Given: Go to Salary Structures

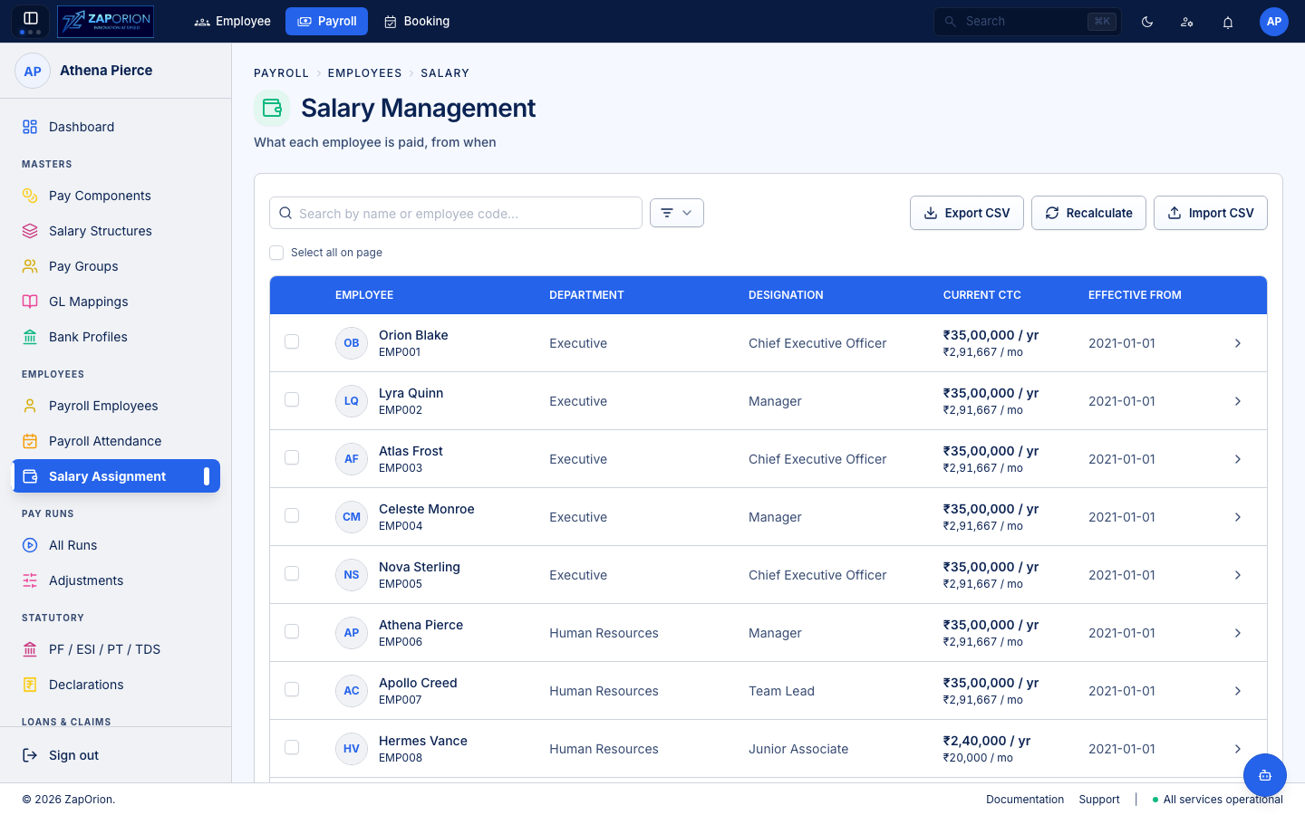Looking at the screenshot, I should tap(116, 231).
